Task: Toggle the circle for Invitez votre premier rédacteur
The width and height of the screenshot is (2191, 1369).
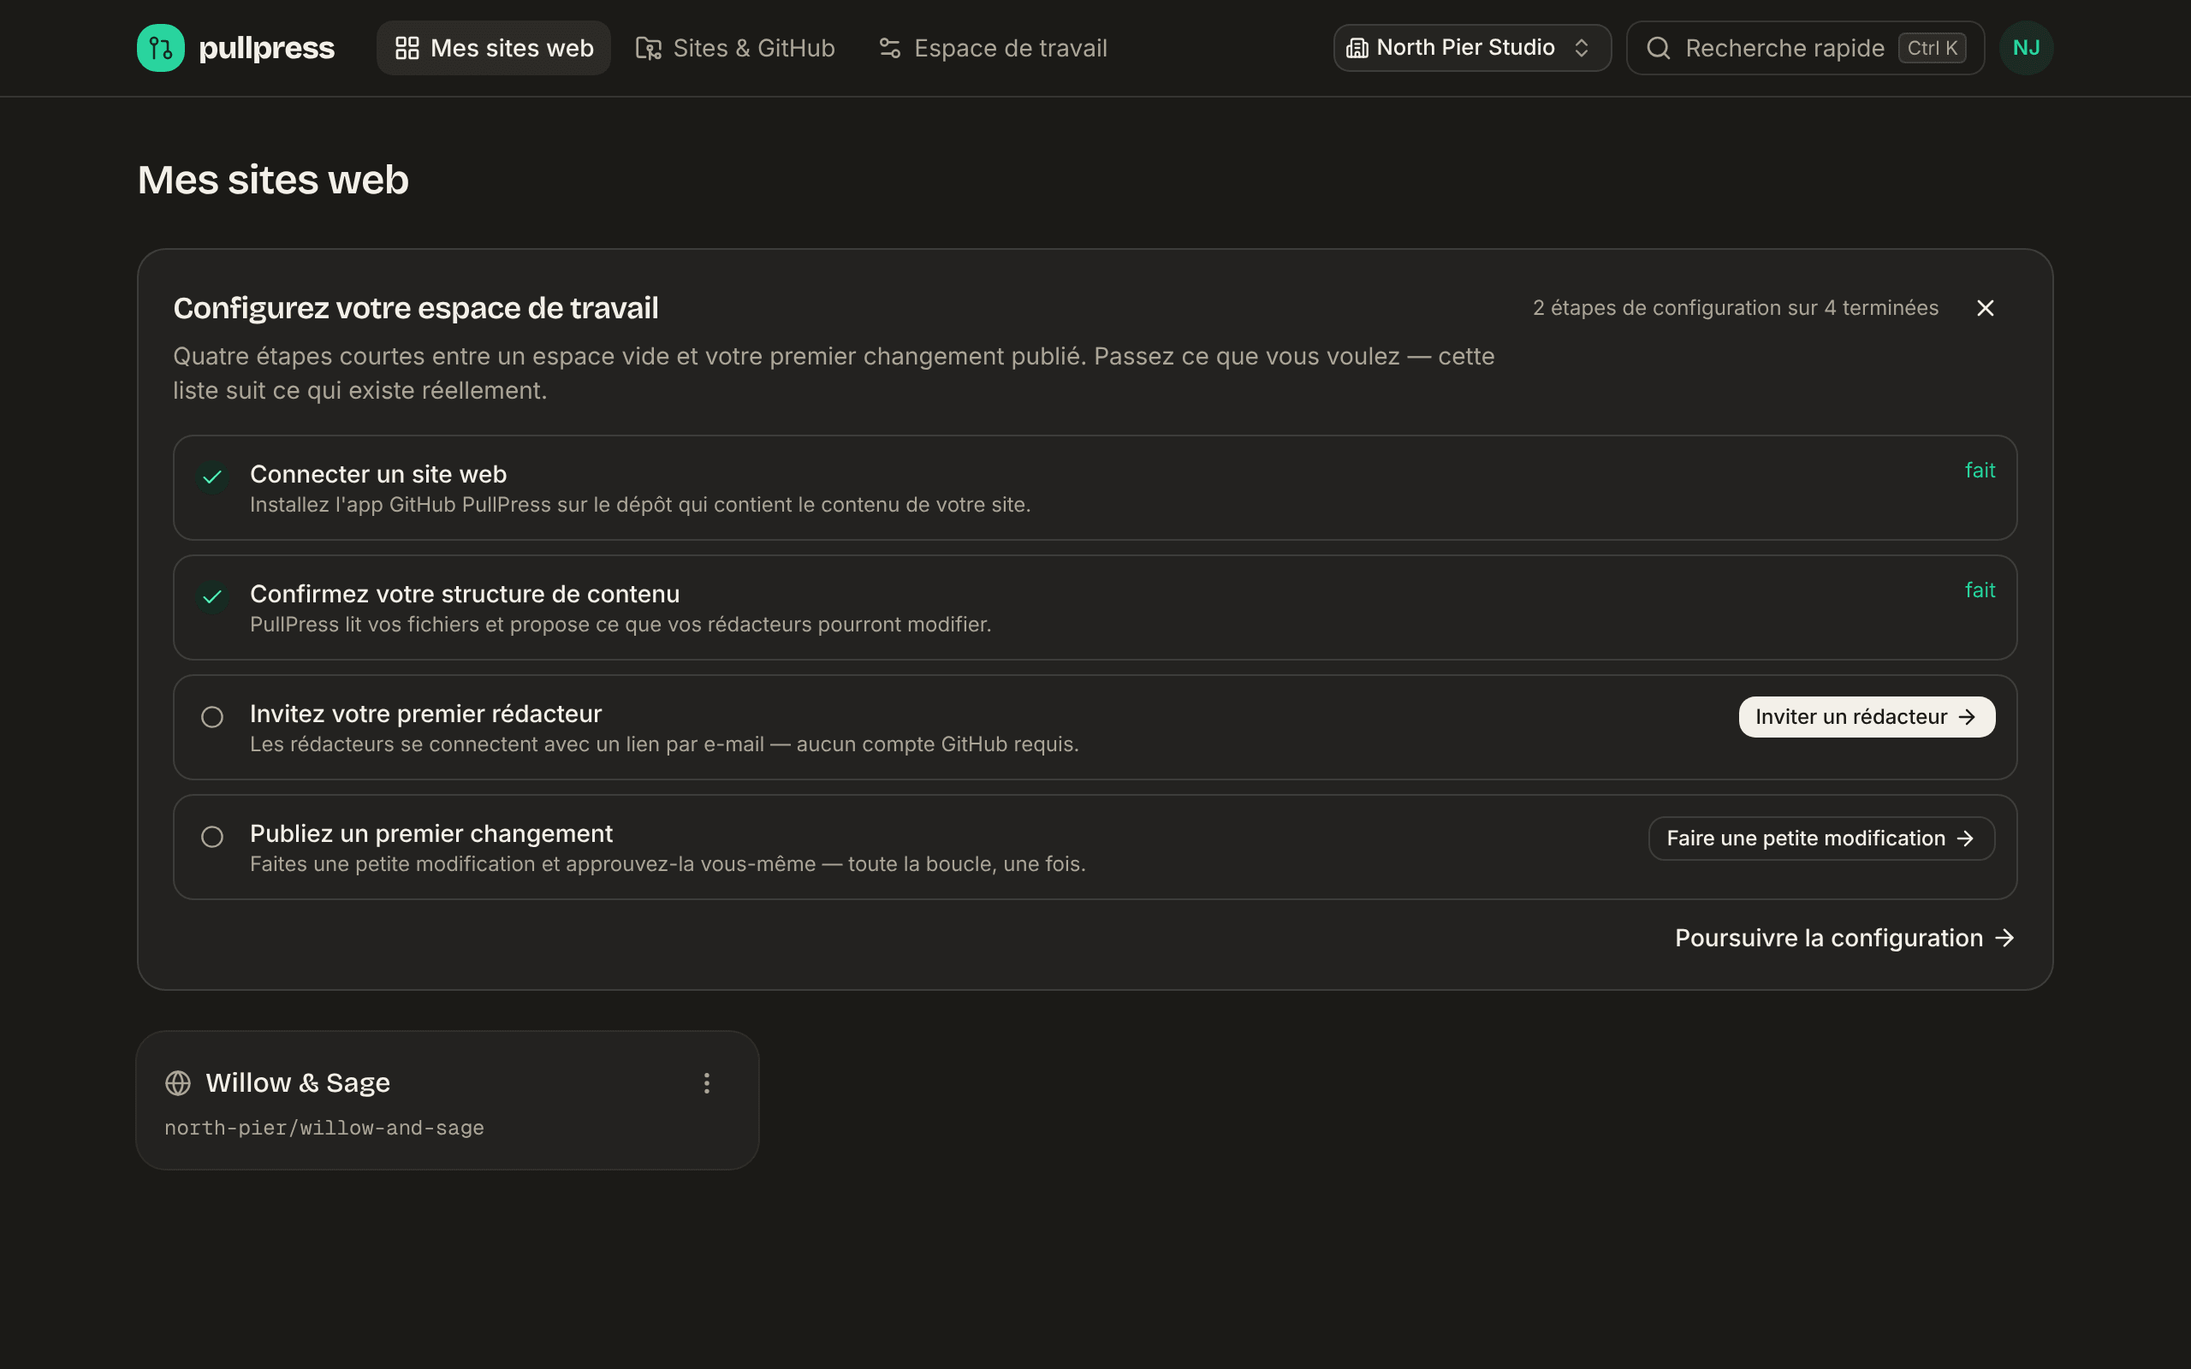Action: tap(212, 717)
